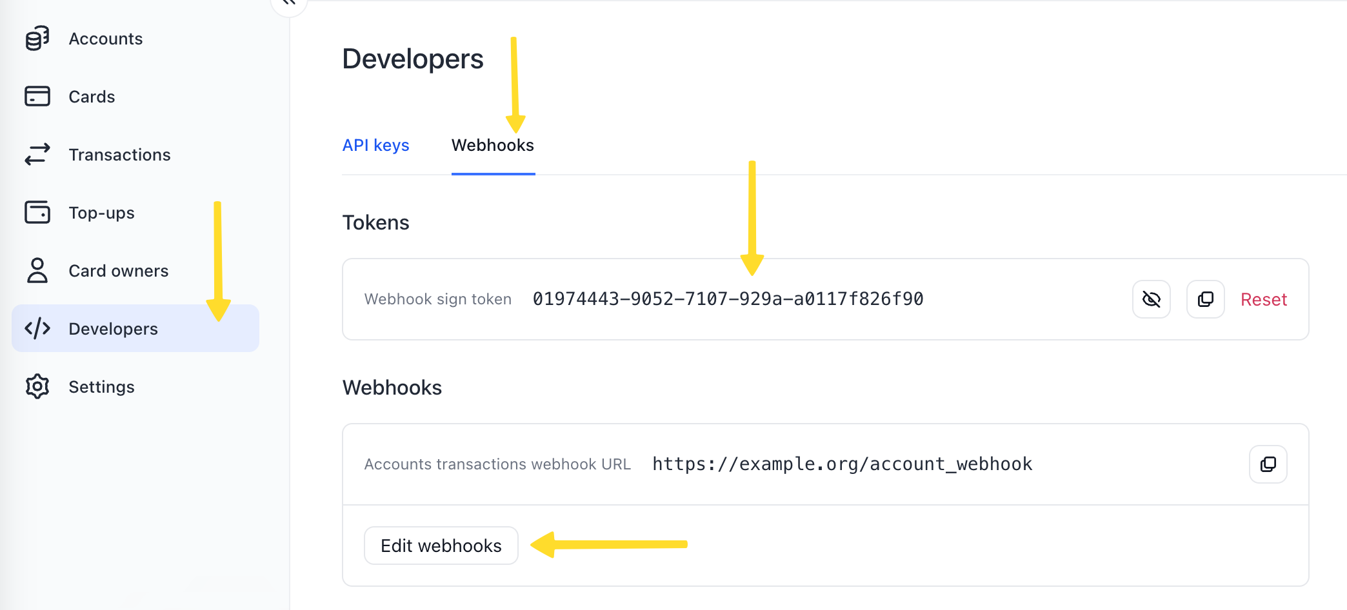Viewport: 1347px width, 610px height.
Task: Click the Transactions arrows icon
Action: [37, 155]
